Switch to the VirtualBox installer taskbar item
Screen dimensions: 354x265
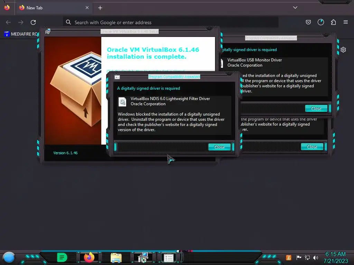[143, 257]
